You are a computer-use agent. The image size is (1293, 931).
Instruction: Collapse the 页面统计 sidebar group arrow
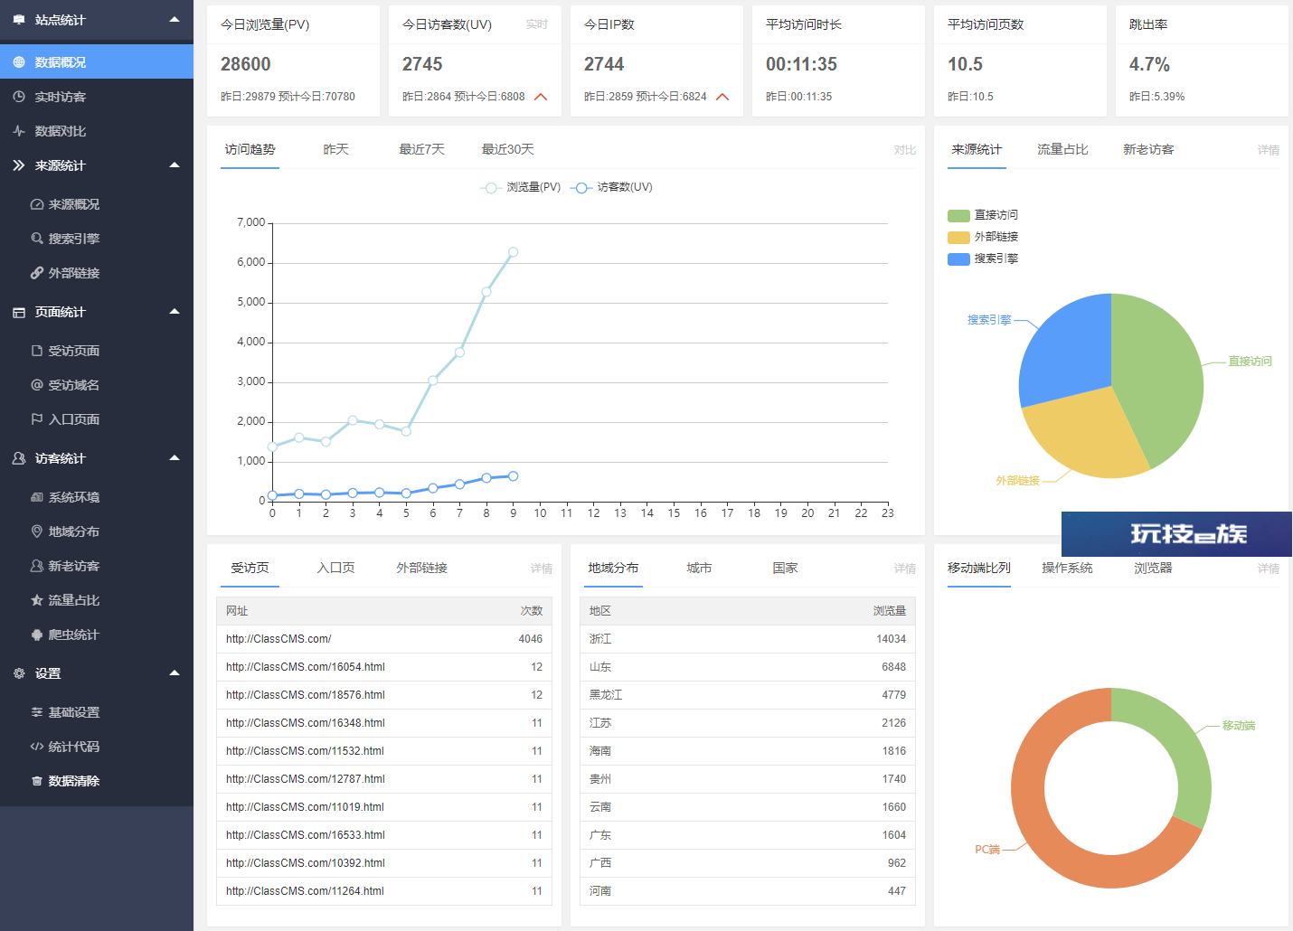pyautogui.click(x=175, y=312)
